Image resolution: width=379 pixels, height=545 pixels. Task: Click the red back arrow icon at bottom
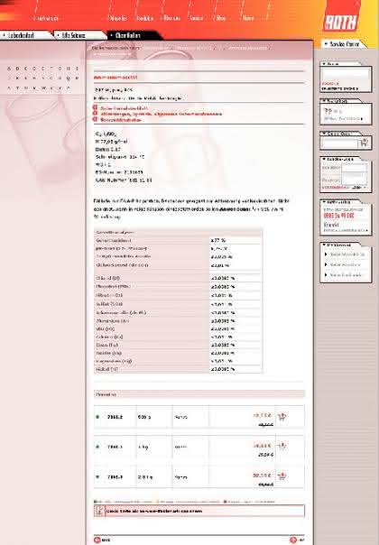(97, 540)
